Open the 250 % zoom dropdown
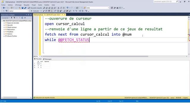The image size is (190, 107). point(40,56)
